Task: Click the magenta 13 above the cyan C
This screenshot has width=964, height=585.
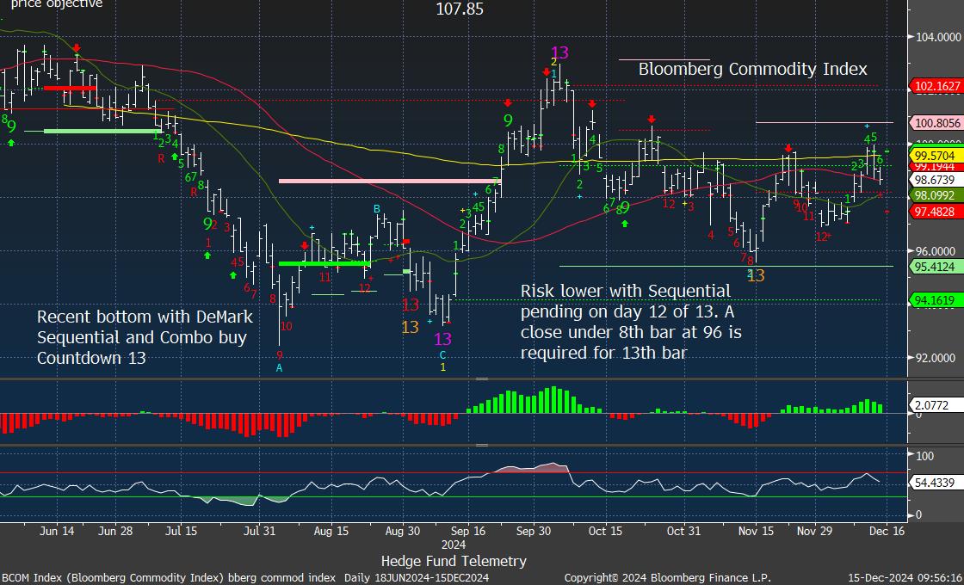Action: [x=442, y=339]
